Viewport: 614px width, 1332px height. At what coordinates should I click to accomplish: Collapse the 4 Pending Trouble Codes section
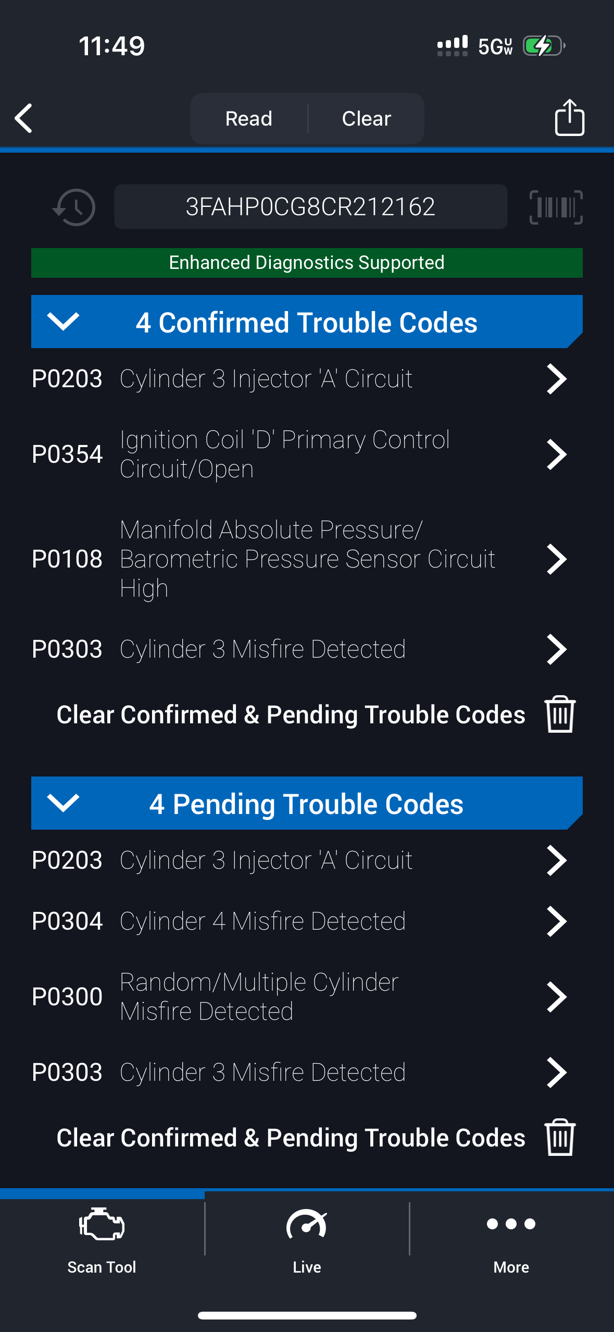[63, 803]
